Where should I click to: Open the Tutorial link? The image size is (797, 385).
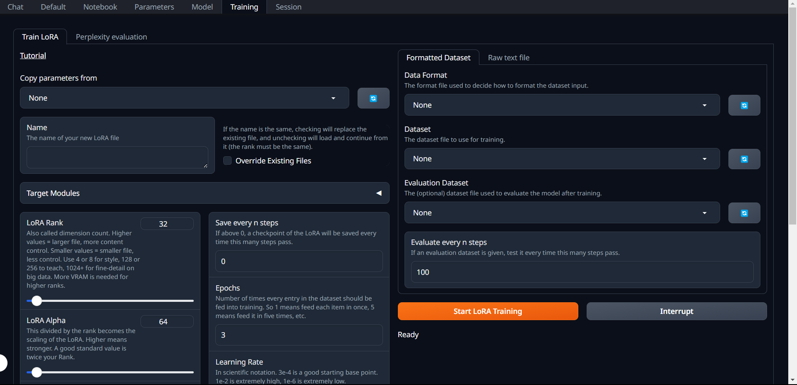pyautogui.click(x=33, y=56)
